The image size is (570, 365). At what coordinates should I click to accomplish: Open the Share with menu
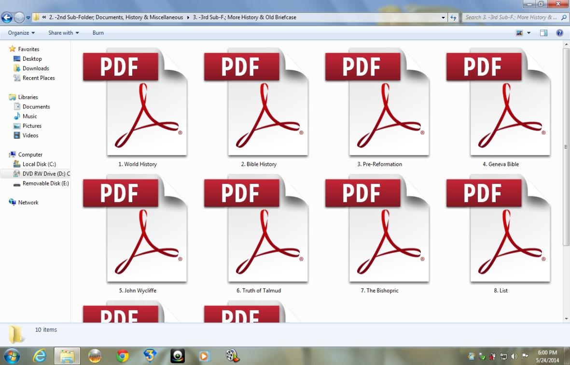click(x=64, y=33)
